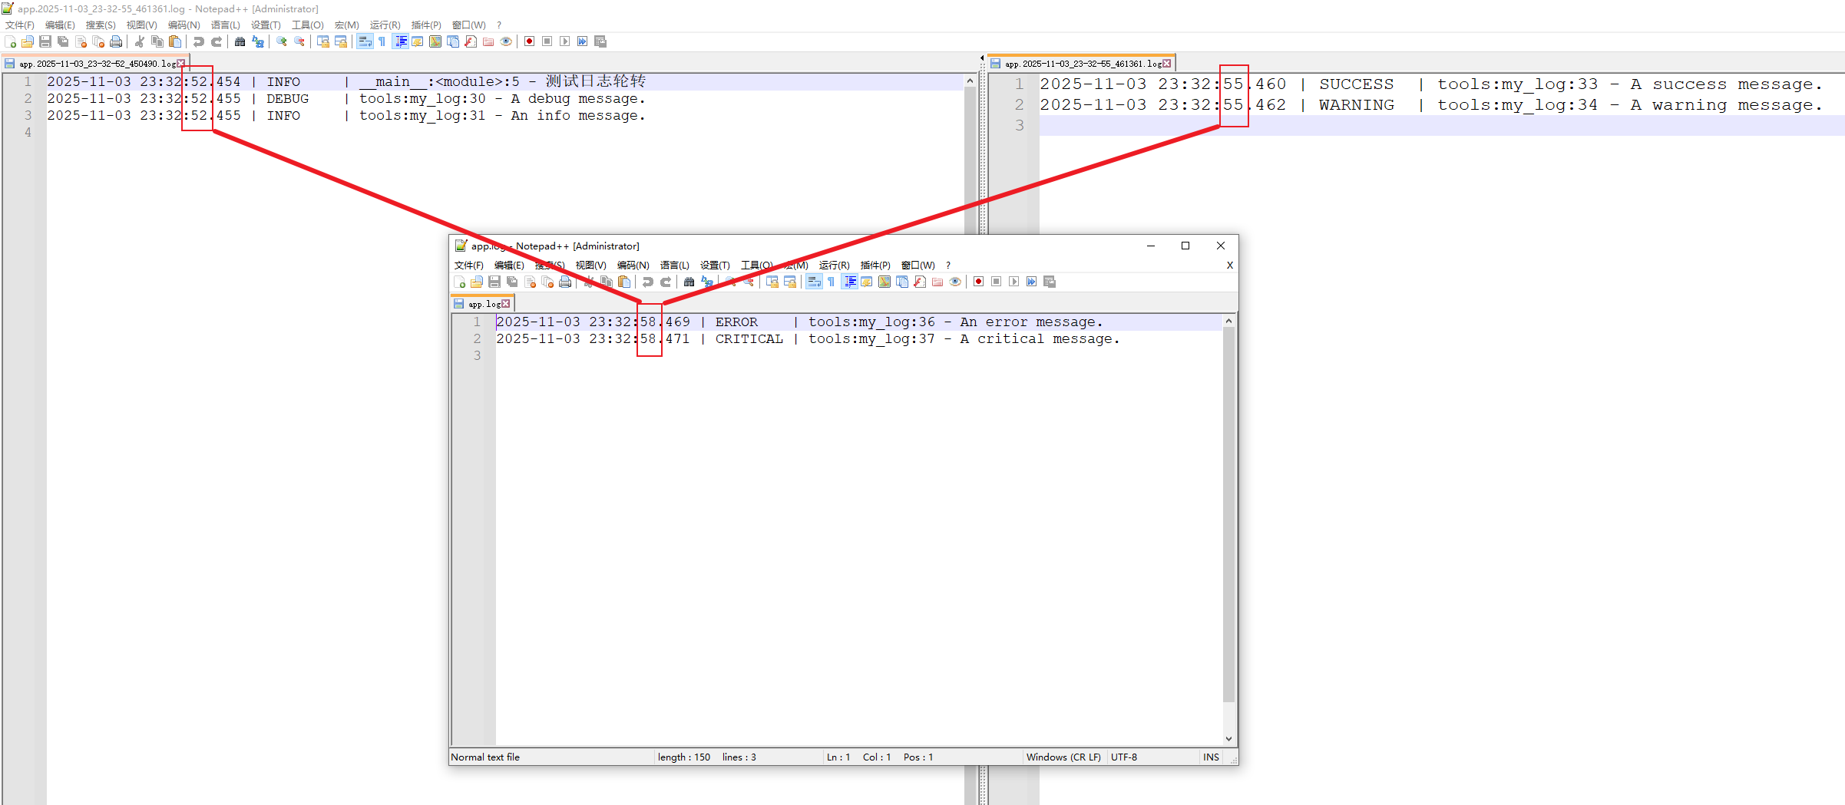
Task: Open the 语言(L) language menu
Action: point(225,25)
